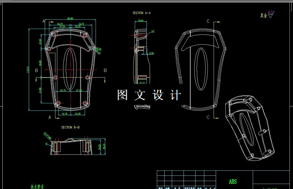The image size is (293, 189).
Task: Click the ABS material label
Action: click(233, 182)
